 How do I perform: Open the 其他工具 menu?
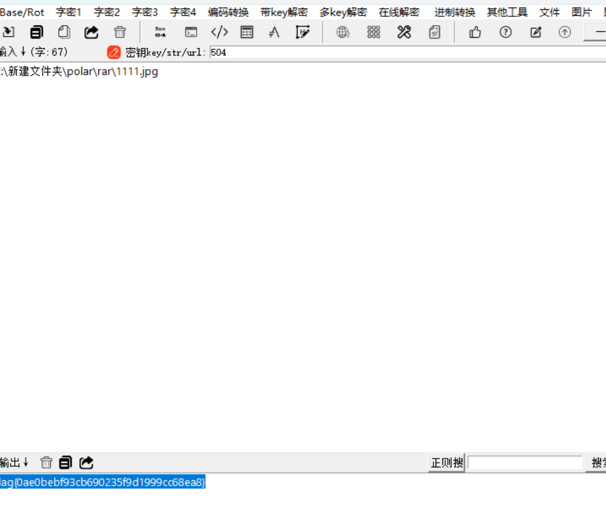507,12
